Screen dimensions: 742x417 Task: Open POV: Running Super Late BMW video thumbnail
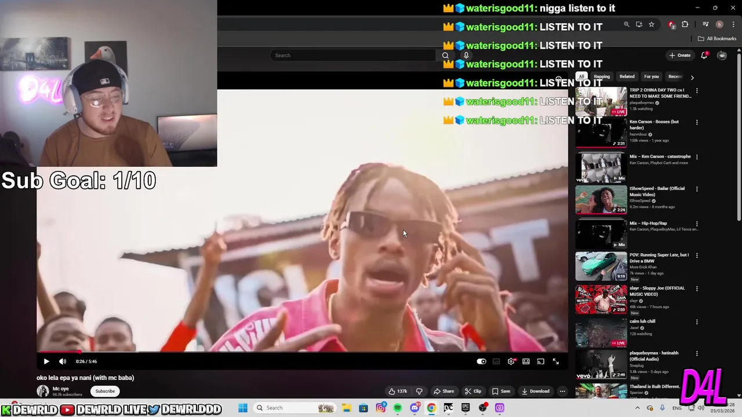pyautogui.click(x=601, y=266)
